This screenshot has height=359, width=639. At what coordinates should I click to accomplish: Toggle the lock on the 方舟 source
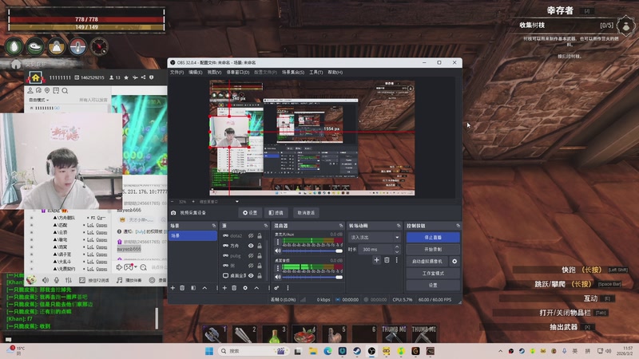[260, 246]
